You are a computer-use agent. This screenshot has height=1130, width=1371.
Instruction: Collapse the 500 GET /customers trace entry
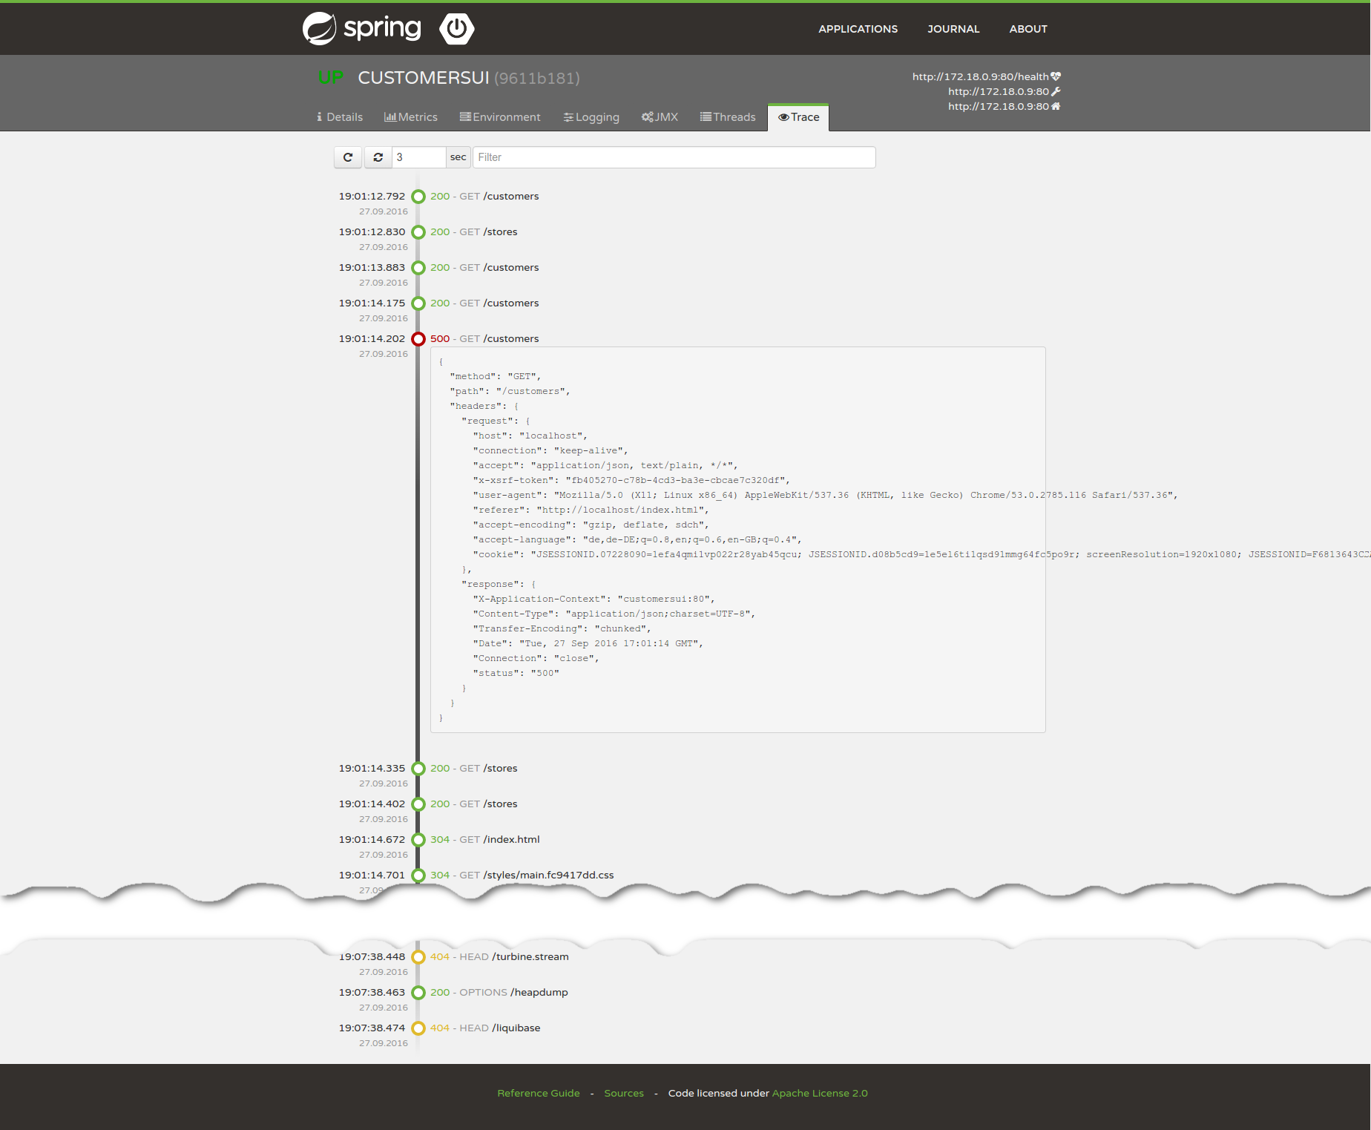pyautogui.click(x=484, y=339)
